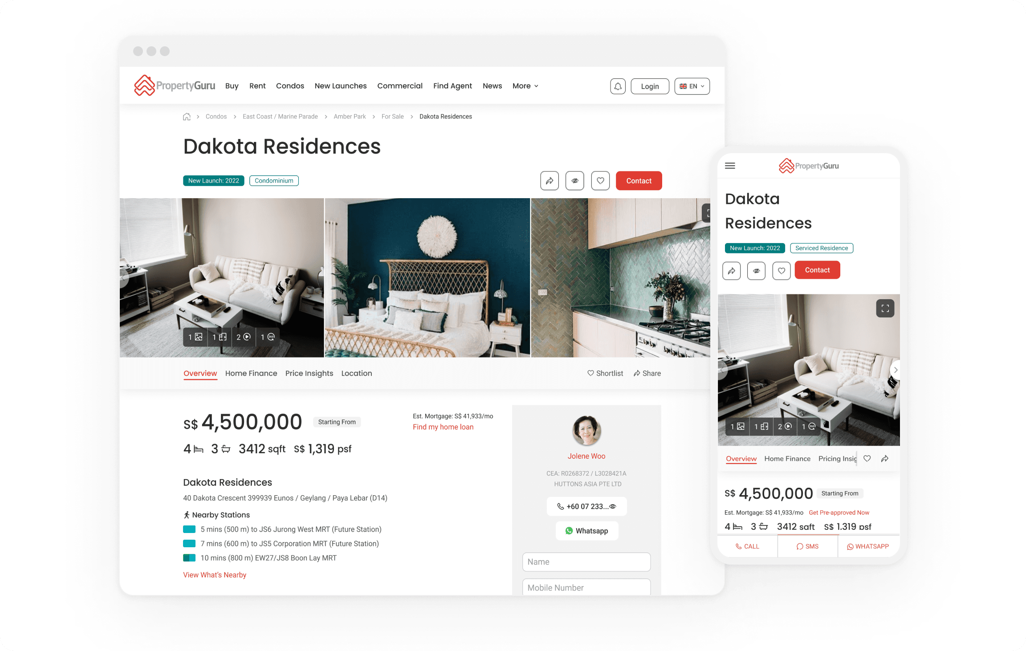Click the heart icon on mobile listing

point(781,270)
